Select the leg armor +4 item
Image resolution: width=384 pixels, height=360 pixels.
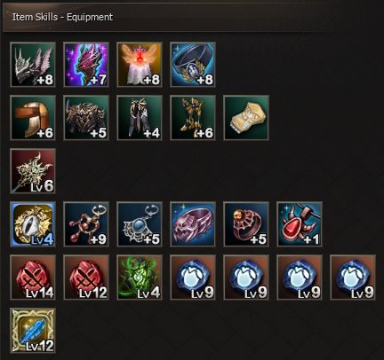tap(140, 118)
